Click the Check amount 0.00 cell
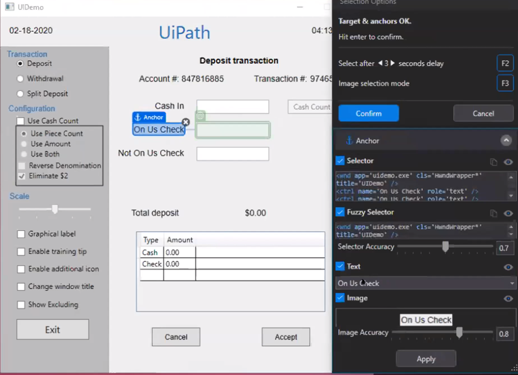This screenshot has width=518, height=375. (x=179, y=264)
